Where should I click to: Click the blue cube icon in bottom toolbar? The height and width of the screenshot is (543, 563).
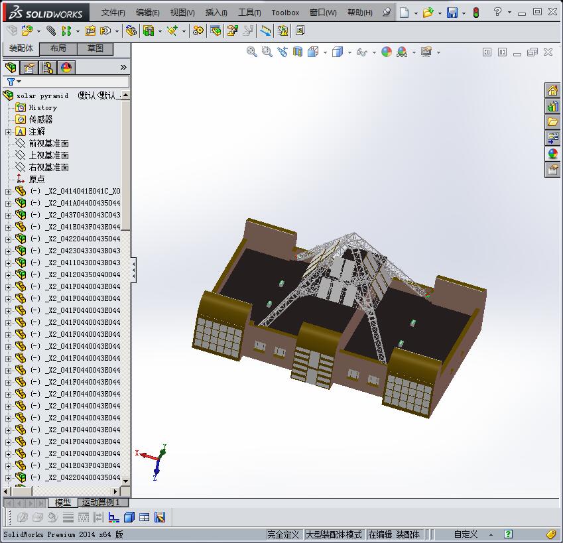(x=129, y=517)
